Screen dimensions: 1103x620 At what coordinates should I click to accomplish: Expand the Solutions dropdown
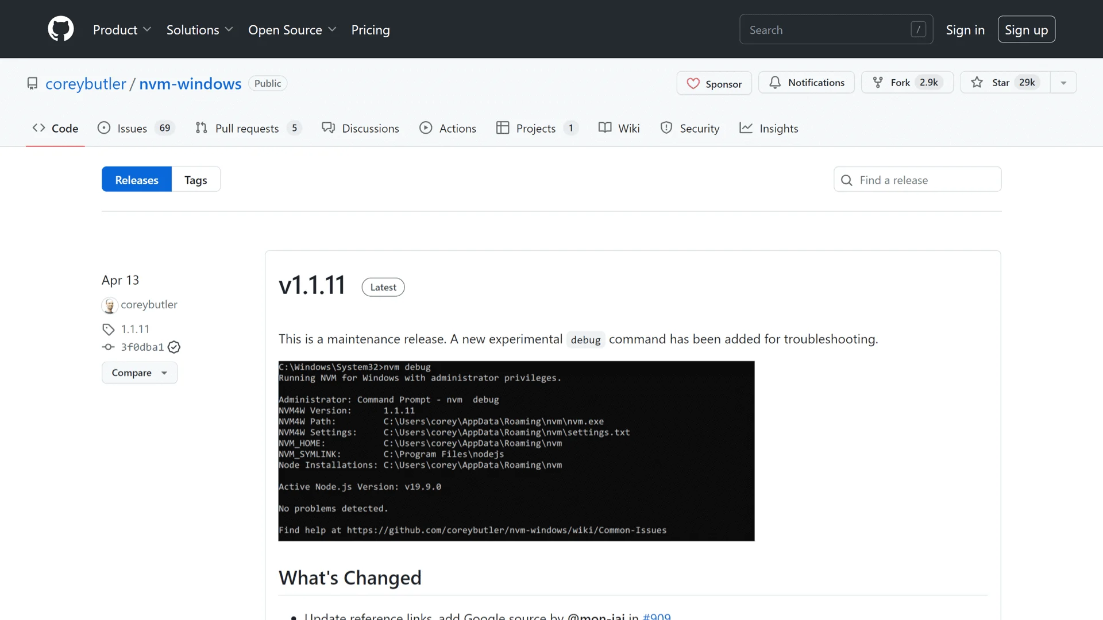coord(199,29)
